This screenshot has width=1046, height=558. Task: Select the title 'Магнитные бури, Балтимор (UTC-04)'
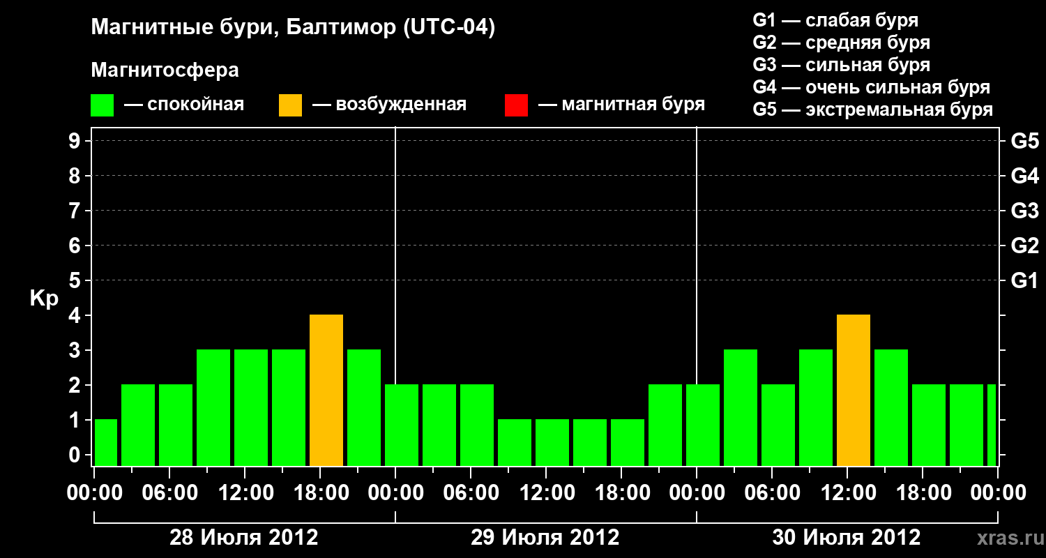293,28
